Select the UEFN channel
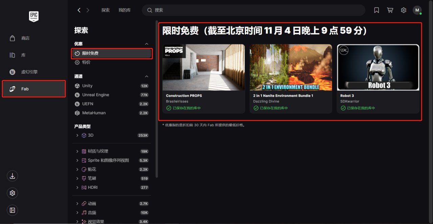433x224 pixels. click(112, 104)
